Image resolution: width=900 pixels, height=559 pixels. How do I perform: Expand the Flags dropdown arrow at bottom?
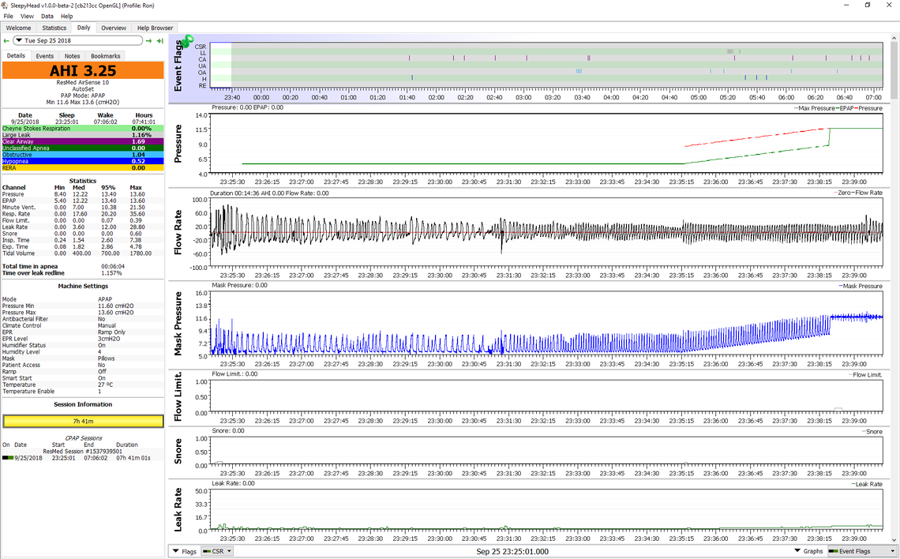pyautogui.click(x=175, y=551)
